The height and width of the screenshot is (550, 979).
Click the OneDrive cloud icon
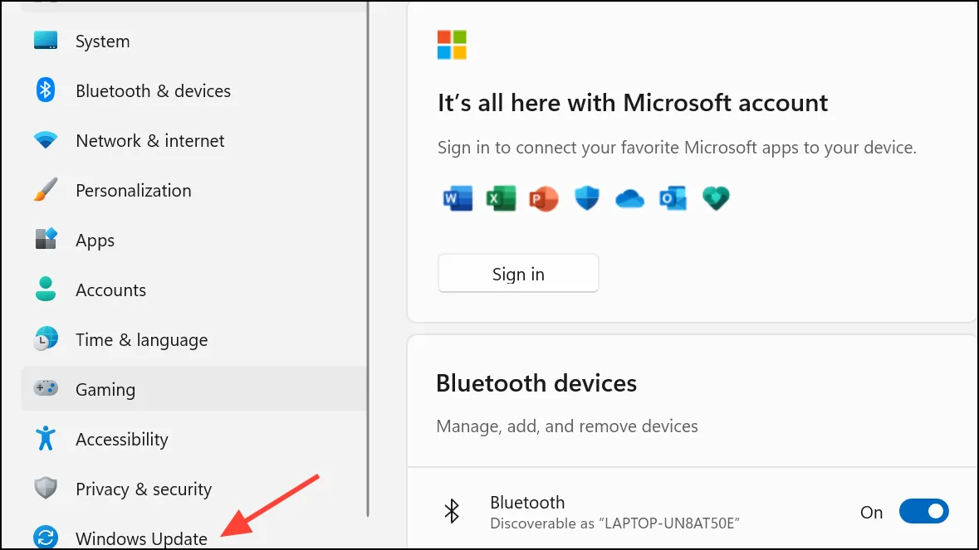629,199
